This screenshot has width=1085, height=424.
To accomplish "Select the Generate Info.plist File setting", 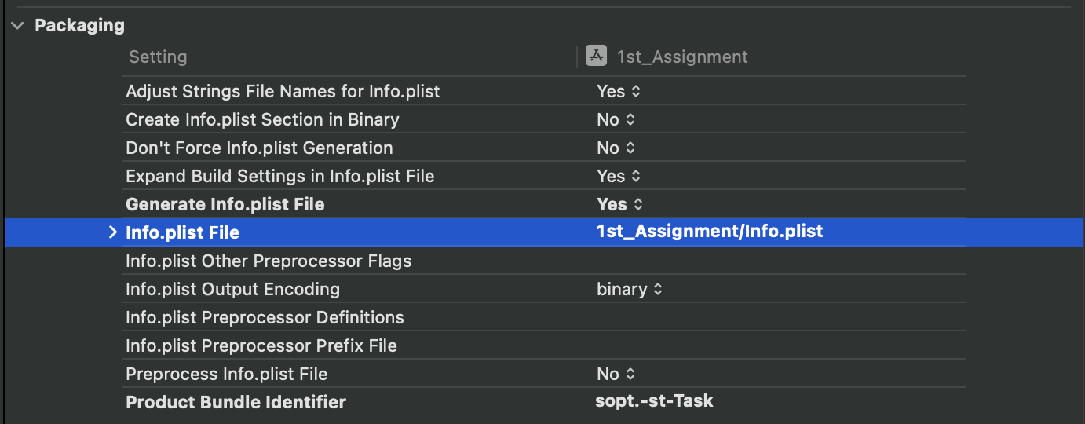I will (225, 204).
